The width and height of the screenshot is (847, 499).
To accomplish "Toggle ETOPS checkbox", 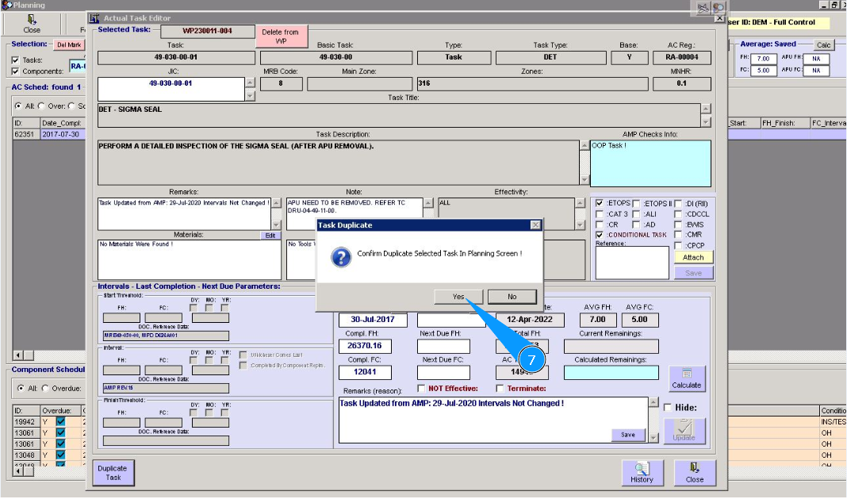I will point(599,203).
